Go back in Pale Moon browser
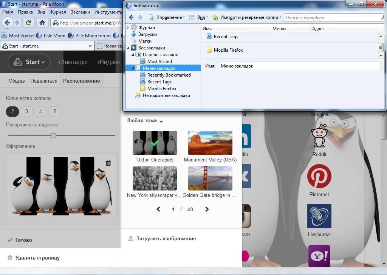Image resolution: width=387 pixels, height=275 pixels. [8, 23]
